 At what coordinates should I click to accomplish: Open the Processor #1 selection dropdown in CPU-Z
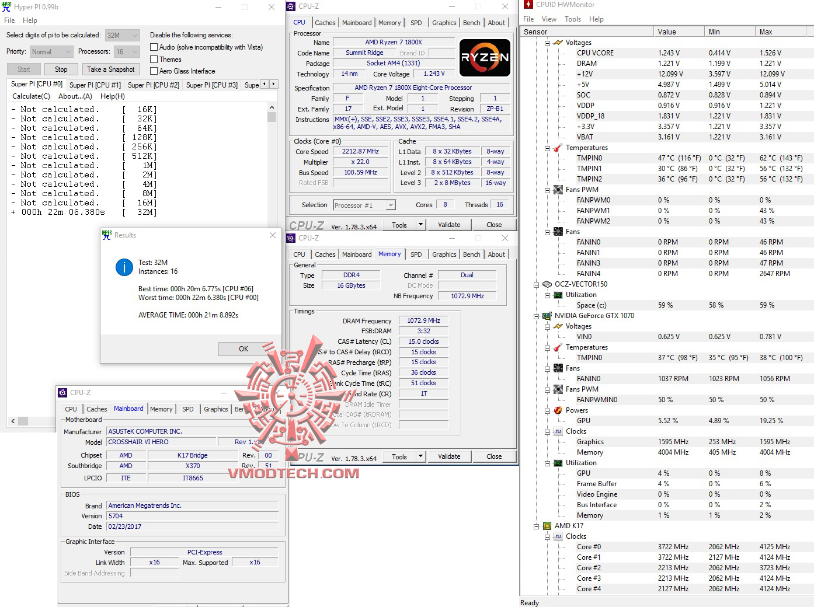[x=390, y=205]
